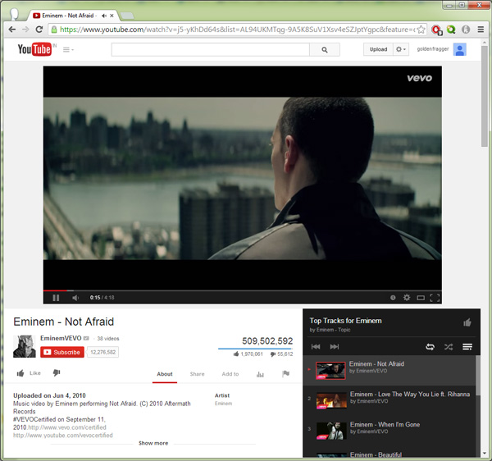Click the Upload button
Viewport: 492px width, 461px height.
tap(378, 49)
